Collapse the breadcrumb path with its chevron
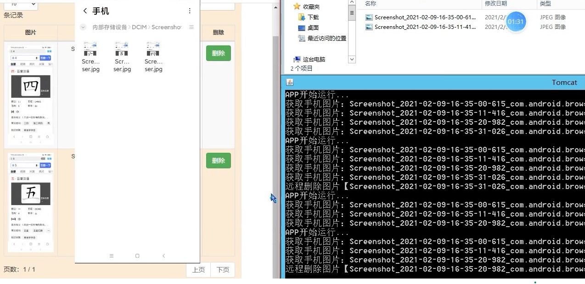This screenshot has width=585, height=284. point(83,27)
